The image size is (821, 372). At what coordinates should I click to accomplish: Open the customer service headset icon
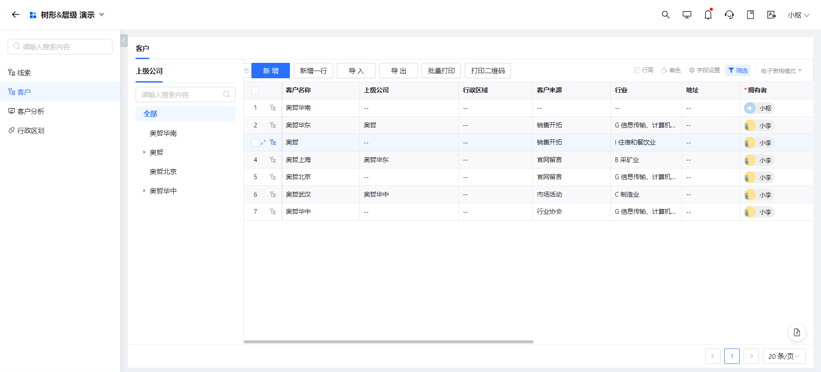click(729, 15)
